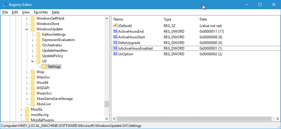Select the XboxGameSaveStorage folder icon
This screenshot has height=129, width=281.
click(33, 99)
